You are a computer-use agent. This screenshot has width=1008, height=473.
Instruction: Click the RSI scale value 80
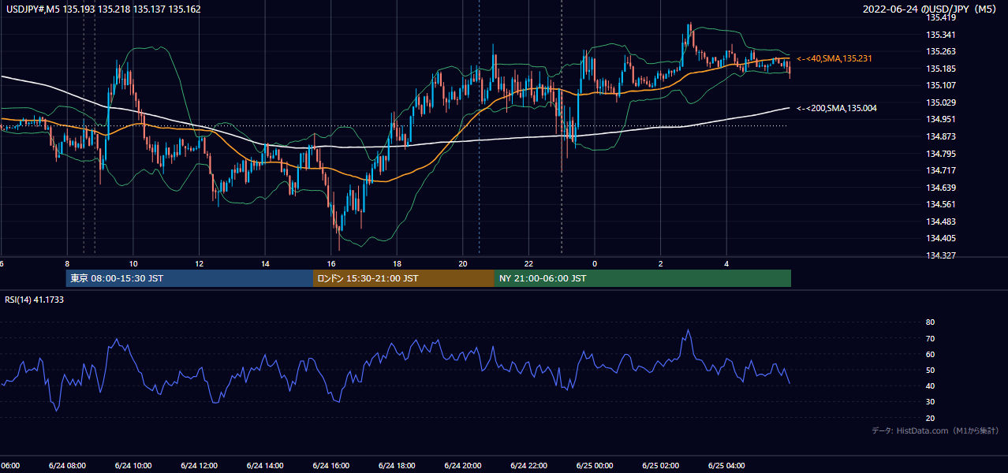(x=931, y=322)
